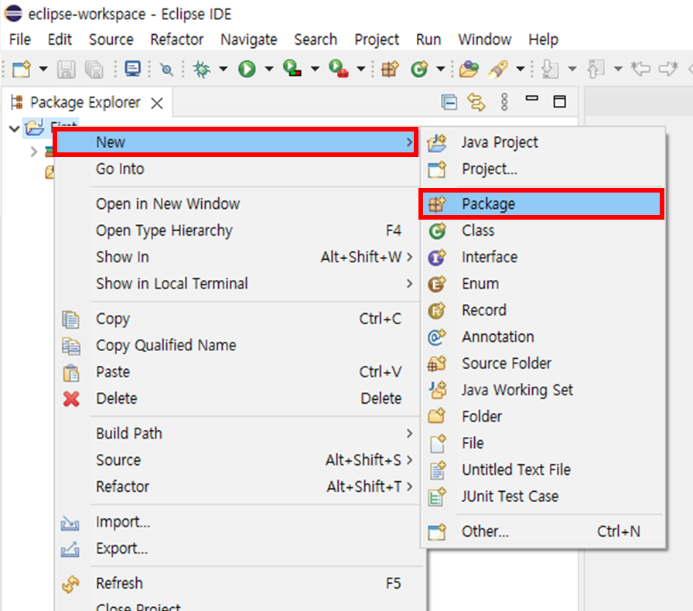Expand the child node under First project
Image resolution: width=693 pixels, height=611 pixels.
[33, 152]
